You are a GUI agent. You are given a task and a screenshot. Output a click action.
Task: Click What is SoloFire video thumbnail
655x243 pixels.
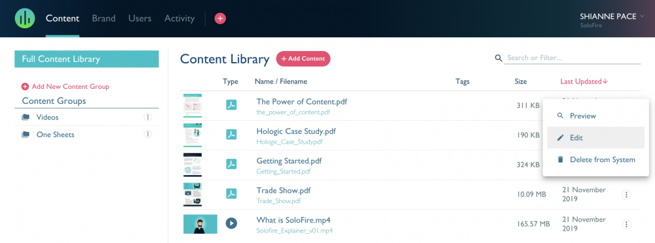[x=200, y=224]
